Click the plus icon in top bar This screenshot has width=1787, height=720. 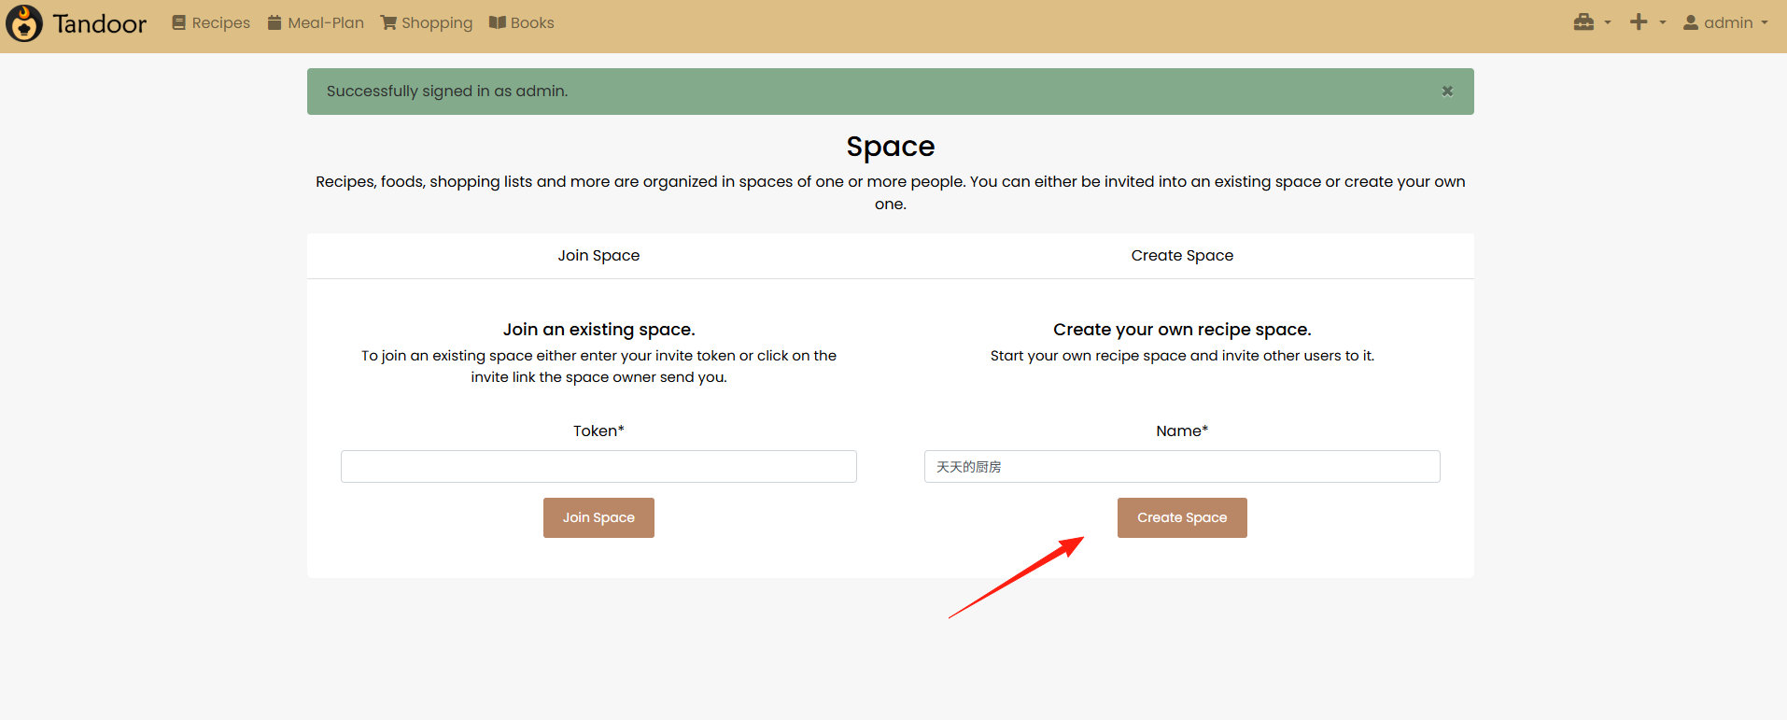[x=1639, y=22]
